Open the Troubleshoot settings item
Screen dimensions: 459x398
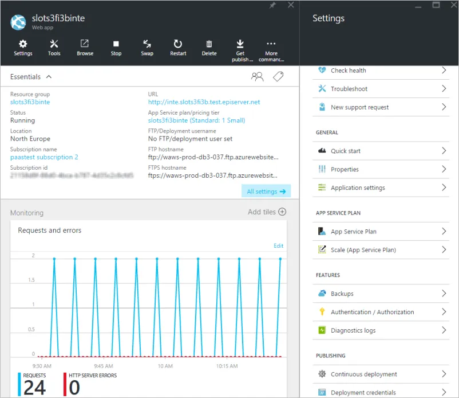381,89
